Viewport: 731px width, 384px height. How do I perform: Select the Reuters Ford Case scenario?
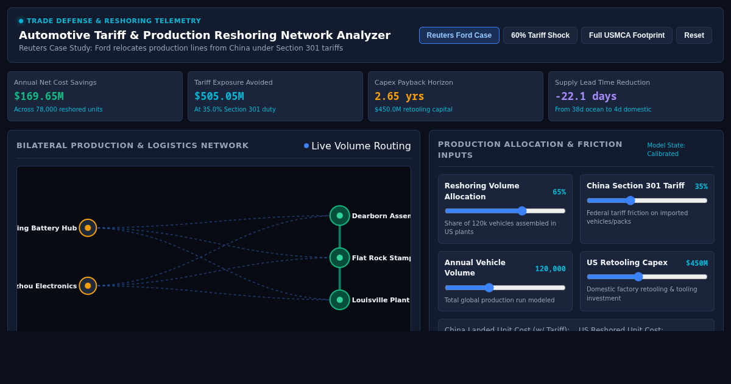pyautogui.click(x=459, y=35)
